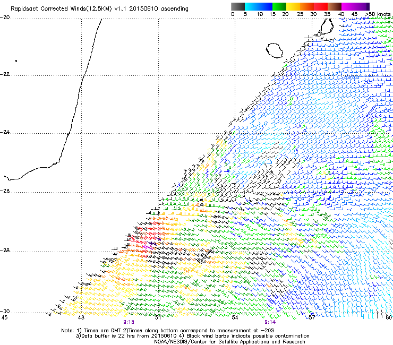Click the '48' longitude axis label
The image size is (393, 345).
click(x=81, y=317)
